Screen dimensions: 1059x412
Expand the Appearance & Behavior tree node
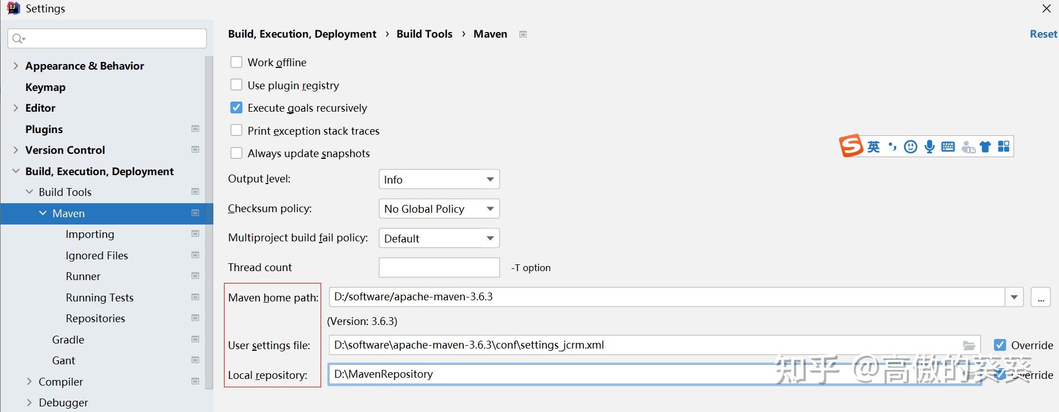coord(16,66)
